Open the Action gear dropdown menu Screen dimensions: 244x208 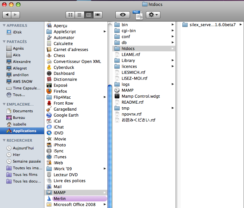pos(153,15)
